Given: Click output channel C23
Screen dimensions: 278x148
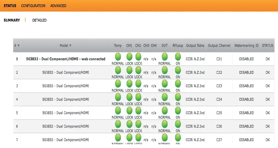Looking at the screenshot, I should (x=219, y=86).
